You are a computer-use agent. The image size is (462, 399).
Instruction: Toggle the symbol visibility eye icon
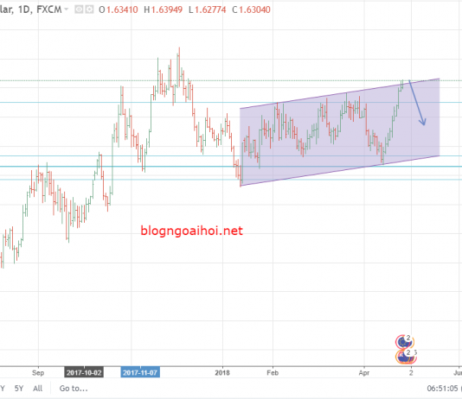pos(79,9)
